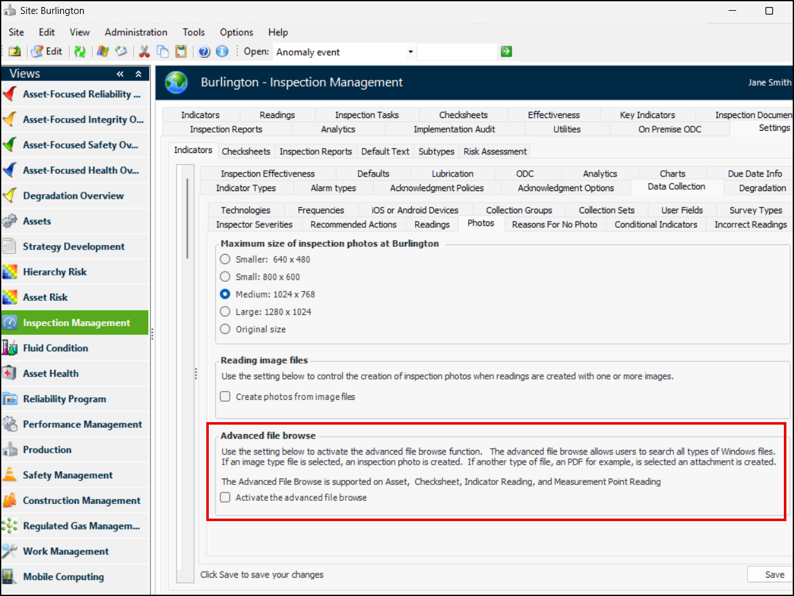Open Mobile Computing view
Viewport: 794px width, 596px height.
[75, 576]
